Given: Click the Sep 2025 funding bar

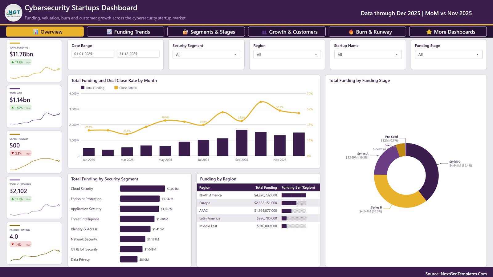Looking at the screenshot, I should [242, 143].
